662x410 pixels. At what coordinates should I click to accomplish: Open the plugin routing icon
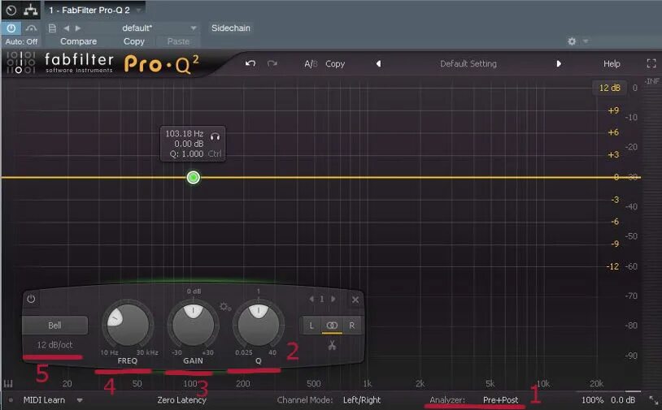(x=30, y=10)
